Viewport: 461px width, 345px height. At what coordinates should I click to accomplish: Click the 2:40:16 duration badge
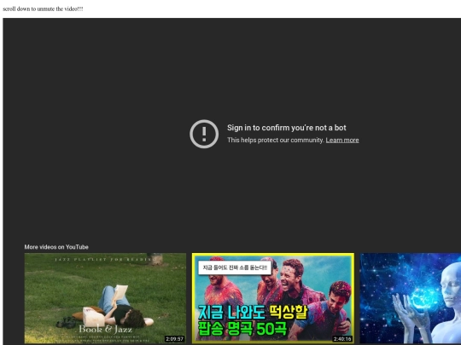point(342,339)
